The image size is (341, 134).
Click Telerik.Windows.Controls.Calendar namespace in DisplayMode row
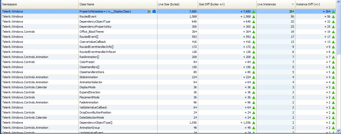pos(25,87)
